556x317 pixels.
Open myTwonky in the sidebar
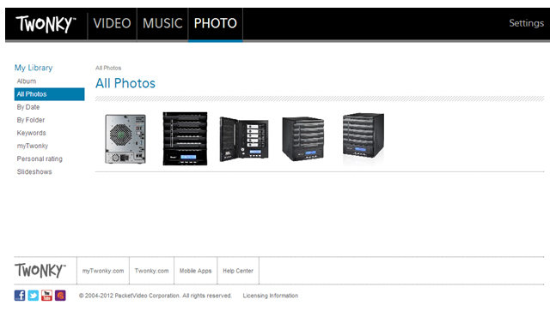tap(33, 146)
